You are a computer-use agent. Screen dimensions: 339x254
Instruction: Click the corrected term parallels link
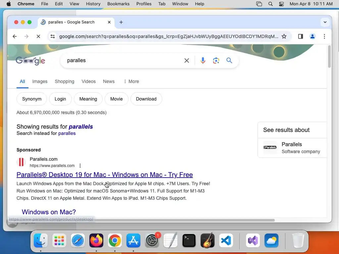pyautogui.click(x=81, y=127)
